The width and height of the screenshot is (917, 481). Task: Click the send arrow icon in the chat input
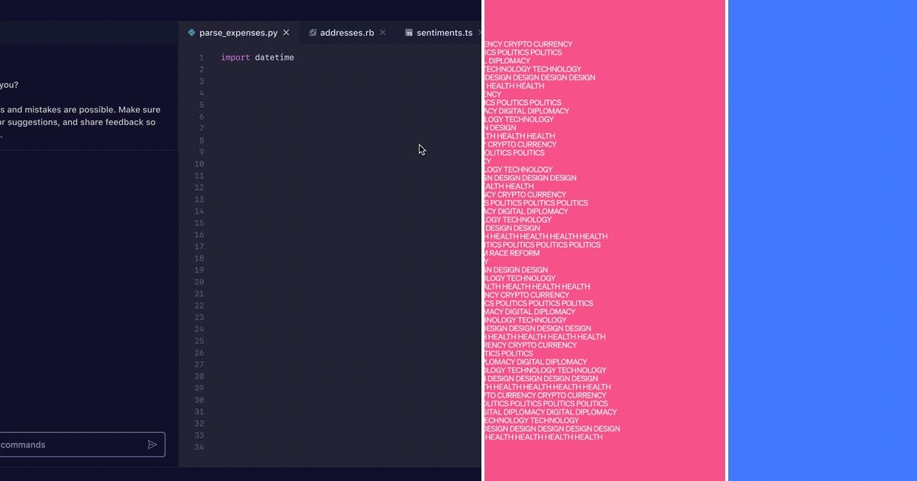[x=152, y=444]
